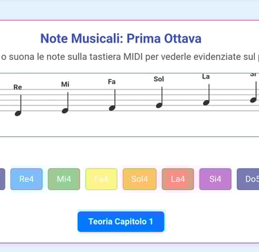Click the partially visible leftmost note button
This screenshot has width=259, height=252.
tap(2, 179)
